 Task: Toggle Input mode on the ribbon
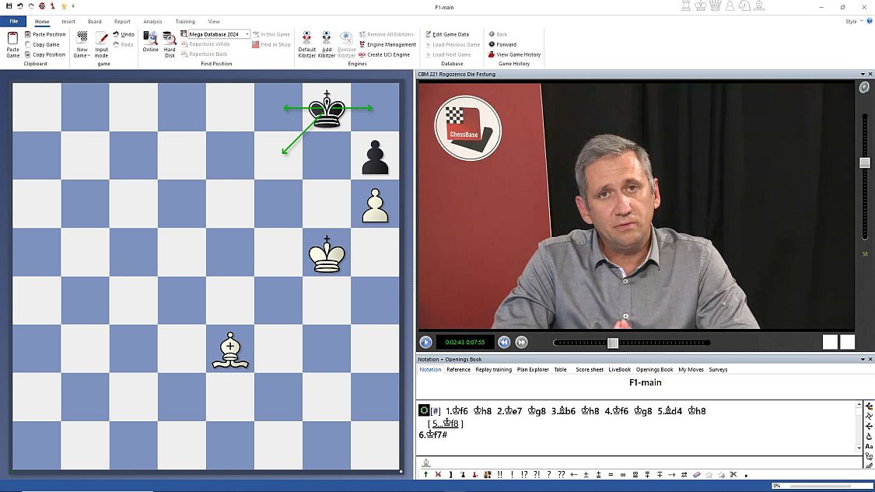102,43
